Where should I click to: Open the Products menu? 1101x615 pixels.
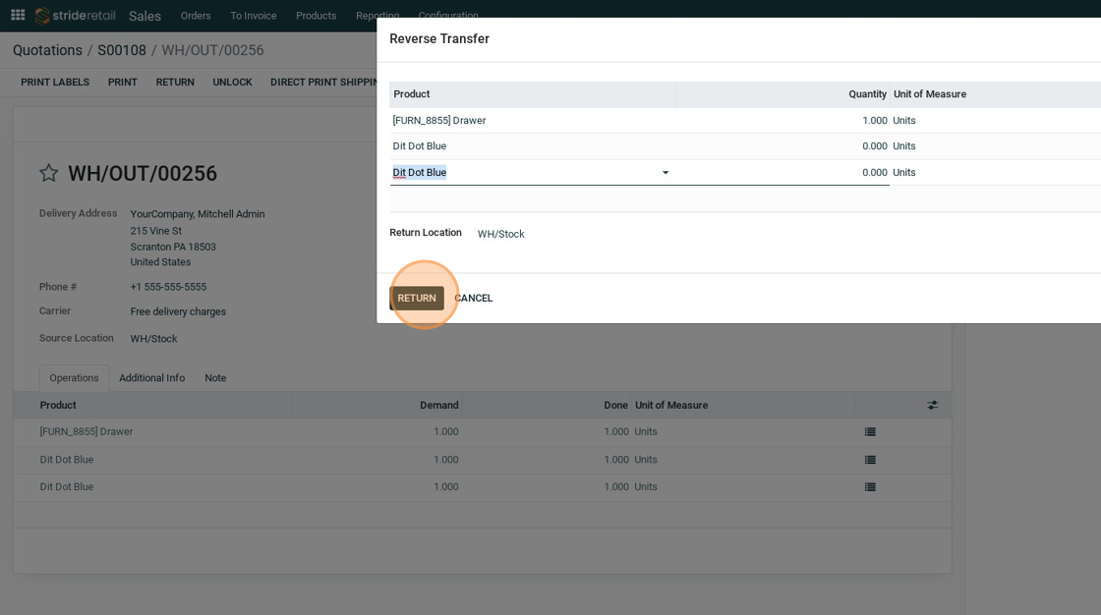[316, 16]
